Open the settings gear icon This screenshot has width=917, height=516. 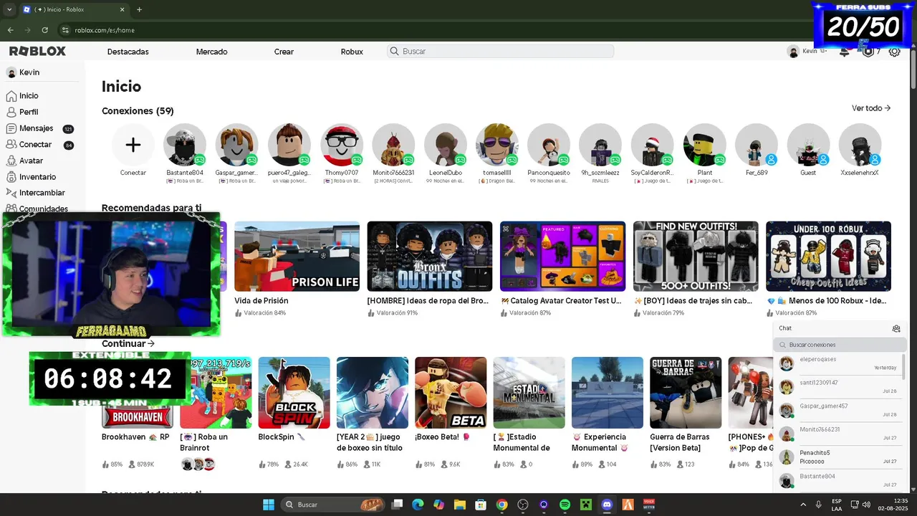coord(894,52)
